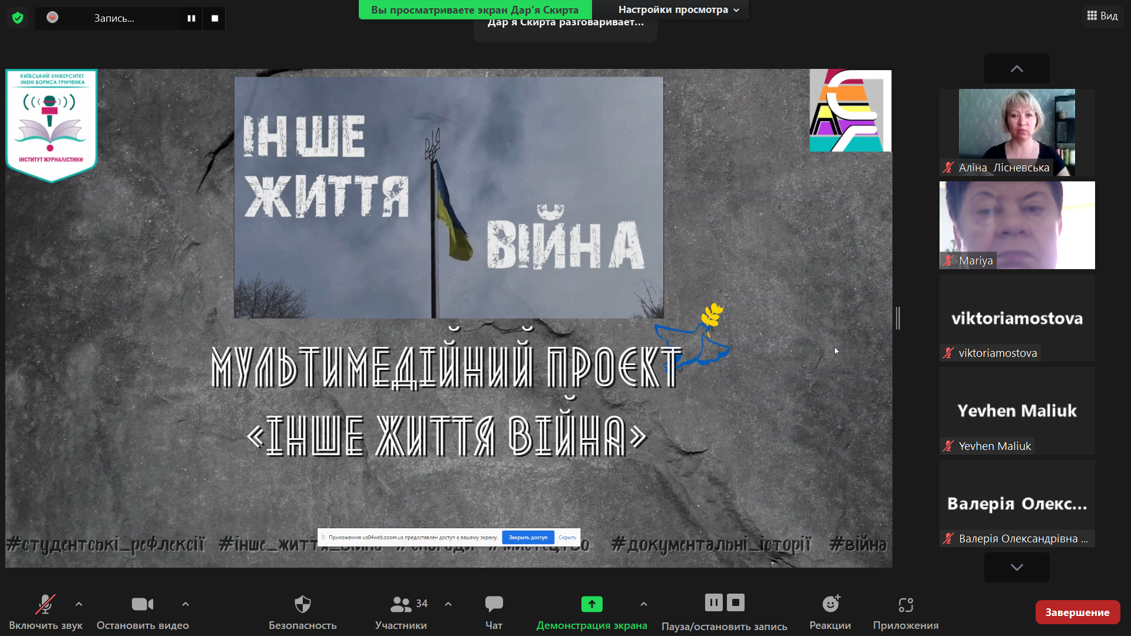The width and height of the screenshot is (1131, 636).
Task: Expand the audio options arrow
Action: pyautogui.click(x=79, y=604)
